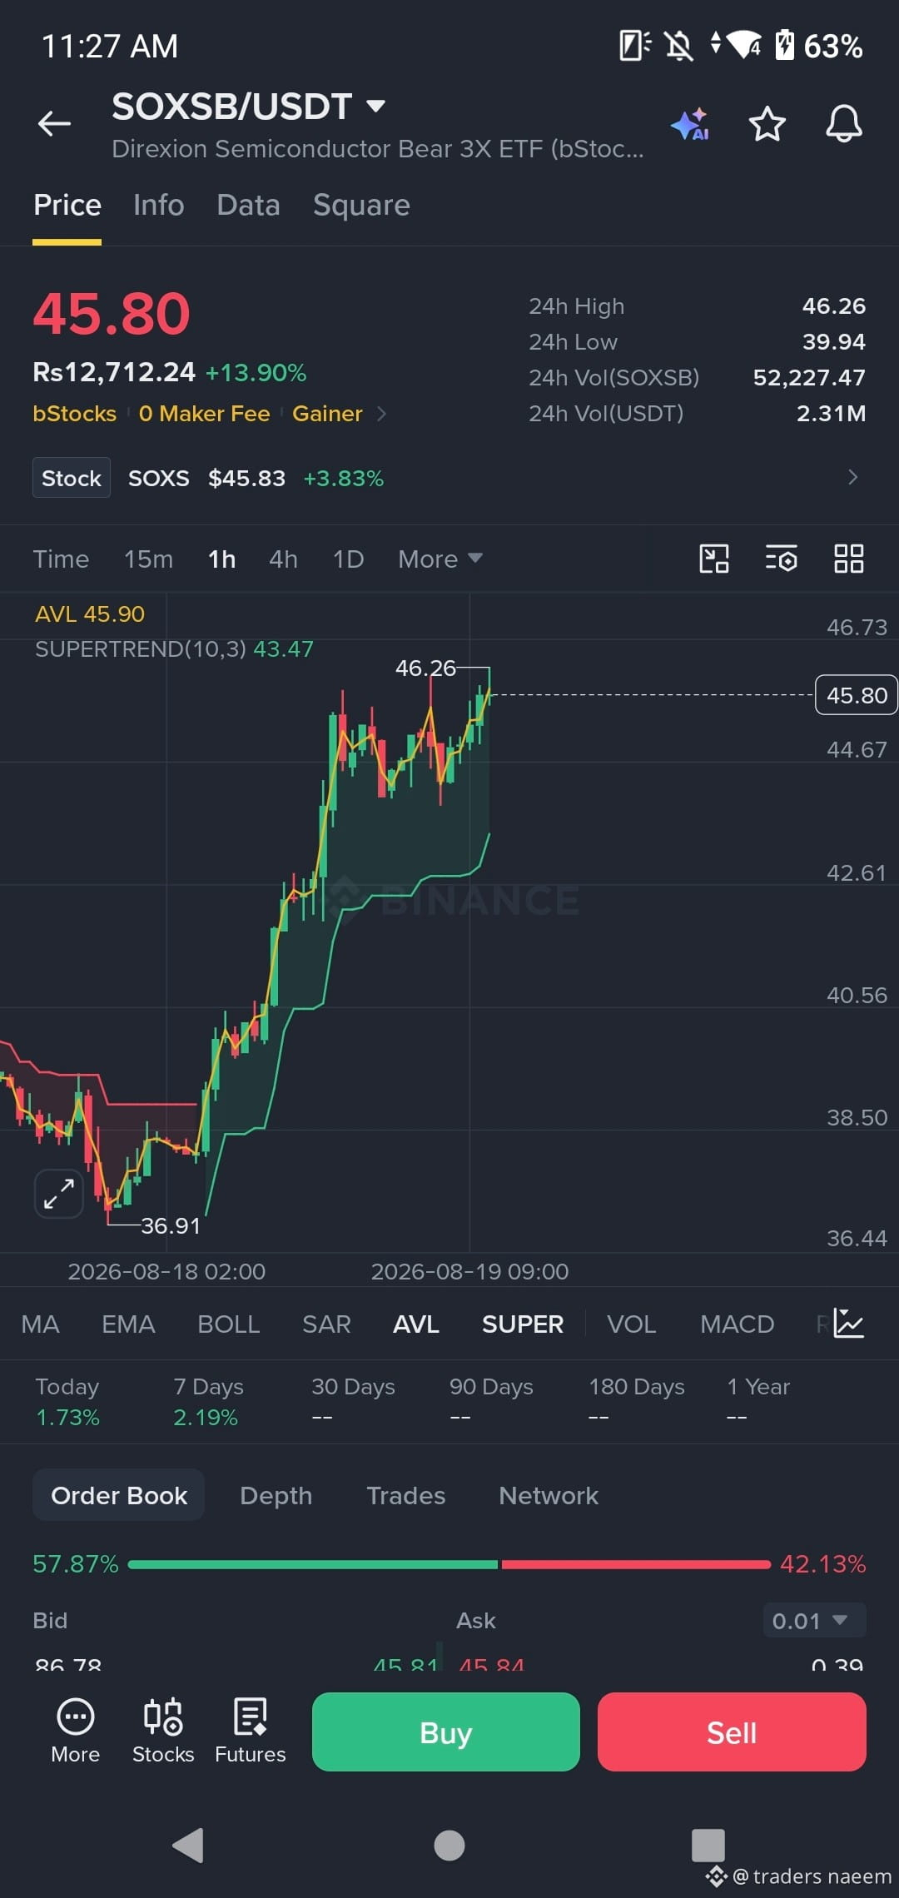
Task: Select the 1h chart interval
Action: pyautogui.click(x=221, y=559)
